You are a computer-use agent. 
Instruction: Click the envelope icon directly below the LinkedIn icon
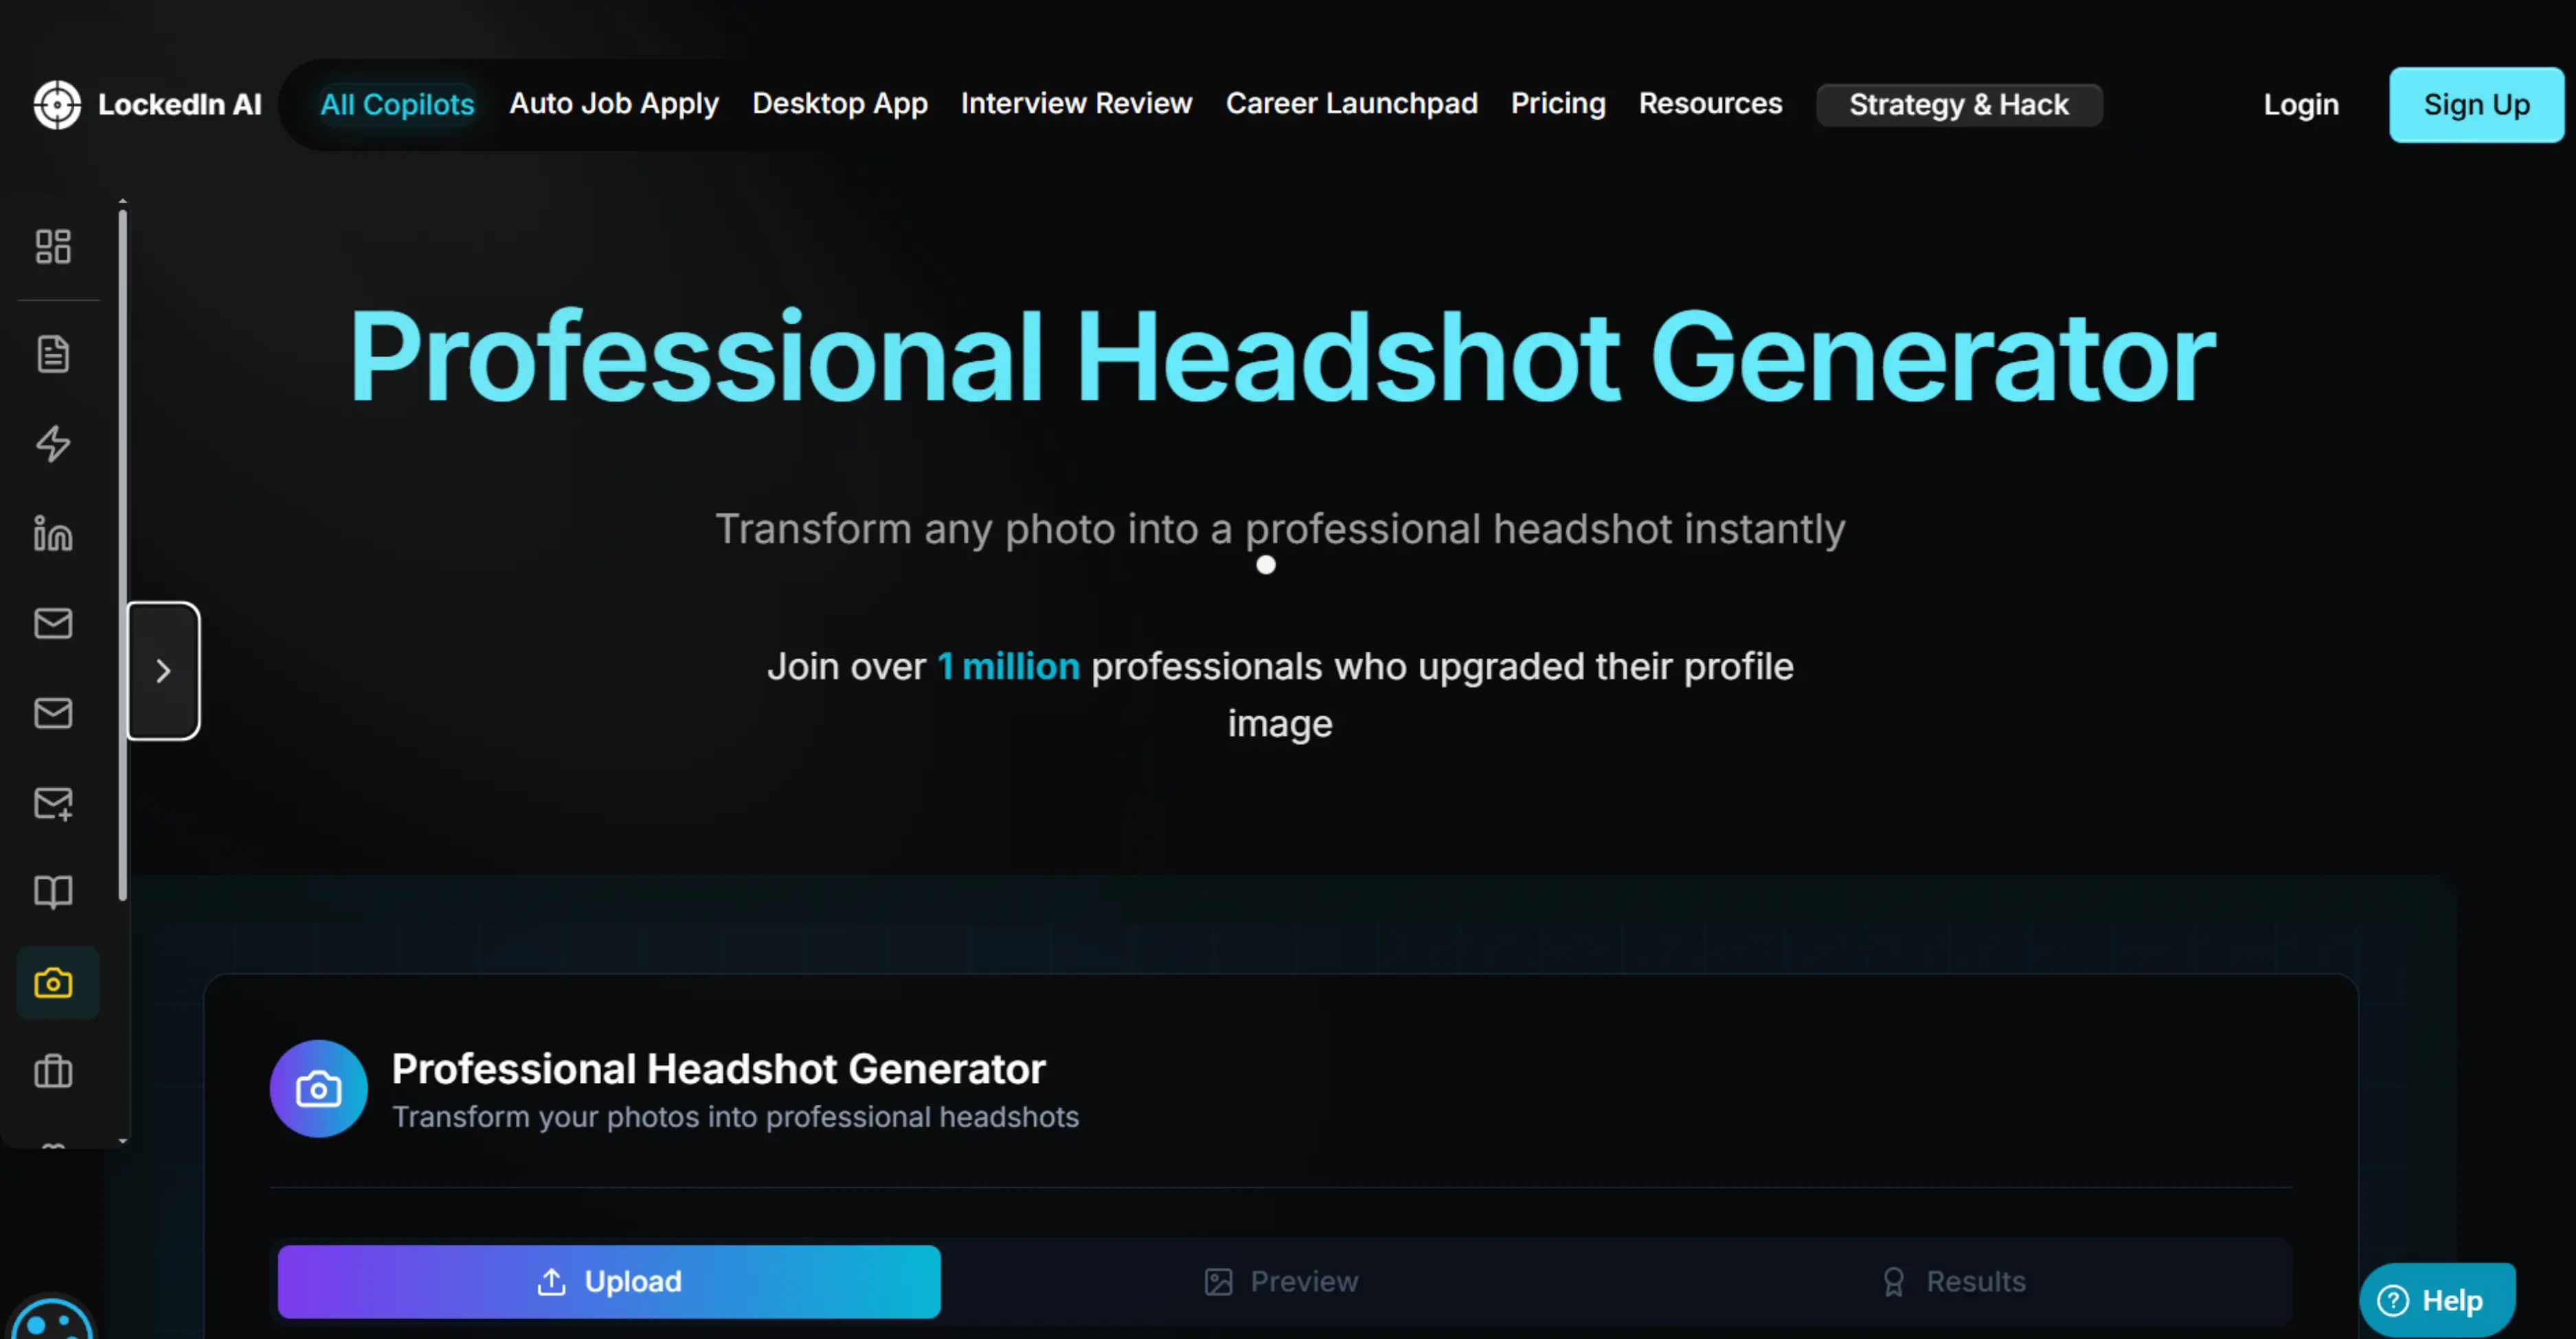(53, 623)
